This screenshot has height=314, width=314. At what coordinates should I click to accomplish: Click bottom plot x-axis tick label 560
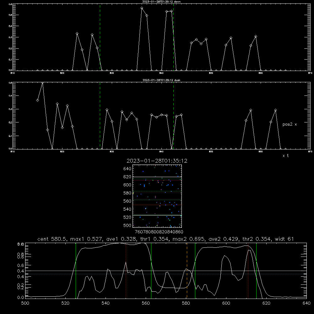pyautogui.click(x=146, y=303)
